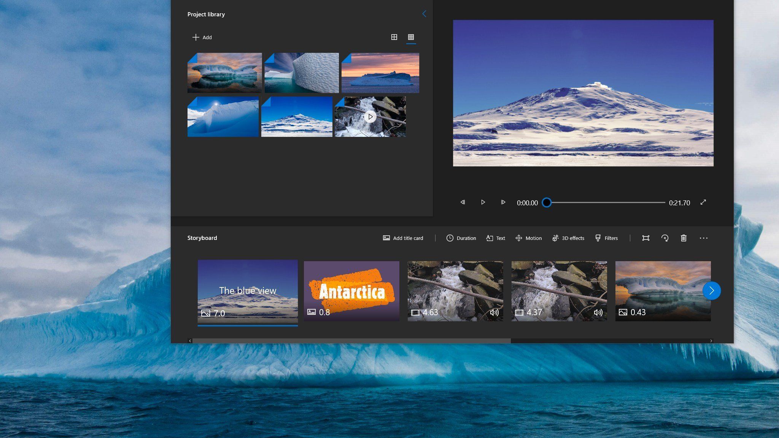Click Add title card
Image resolution: width=779 pixels, height=438 pixels.
coord(403,238)
